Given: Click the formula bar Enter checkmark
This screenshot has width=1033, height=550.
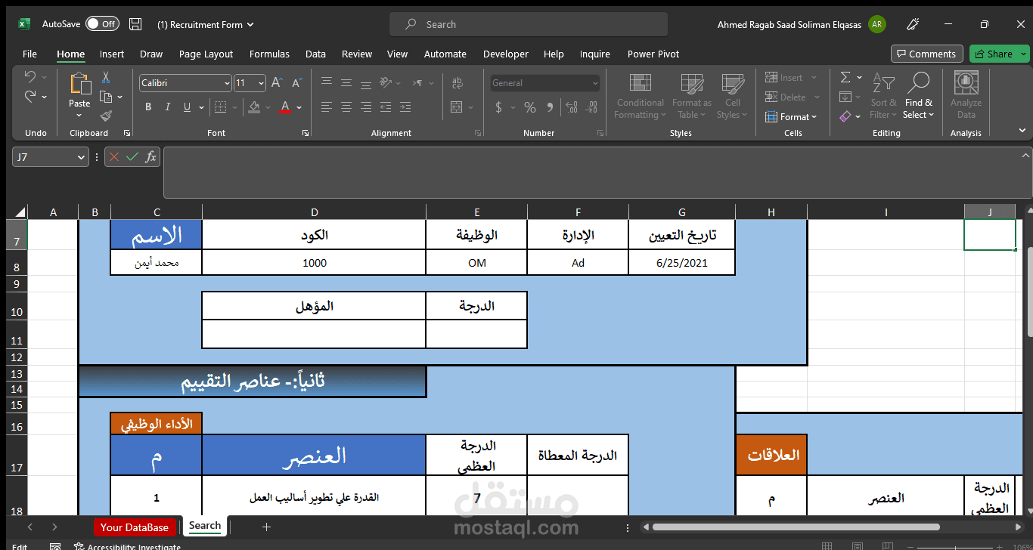Looking at the screenshot, I should tap(132, 157).
